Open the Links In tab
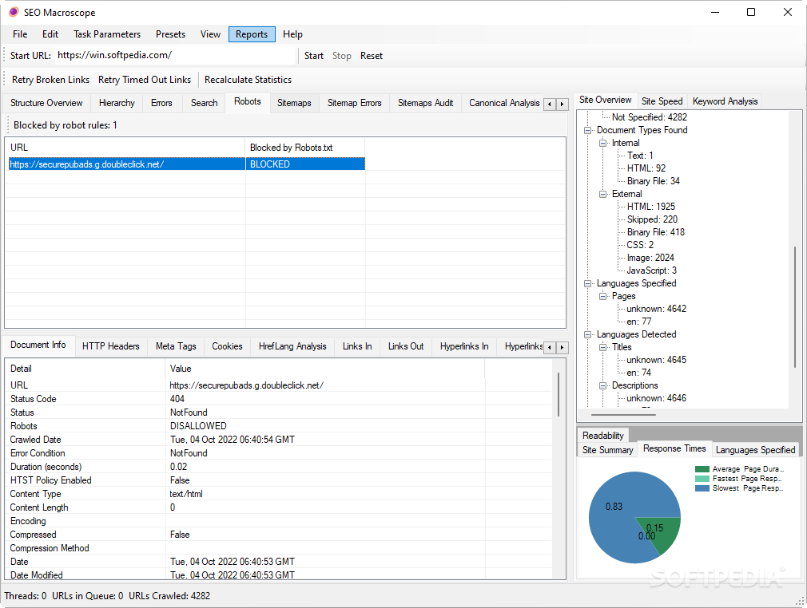The height and width of the screenshot is (608, 807). point(357,346)
